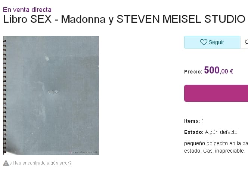
Task: Click the speech bubble icon beside Seguir
Action: (246, 42)
